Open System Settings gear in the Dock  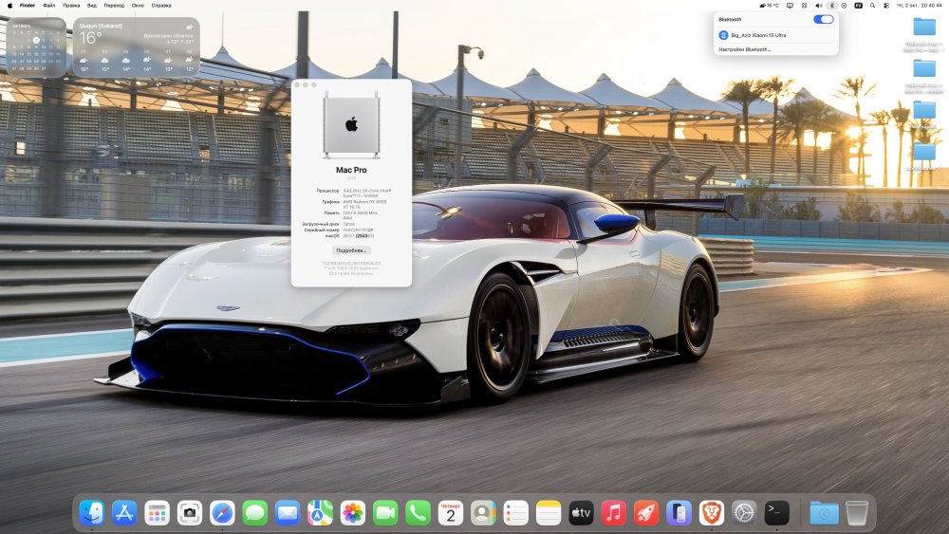tap(744, 513)
